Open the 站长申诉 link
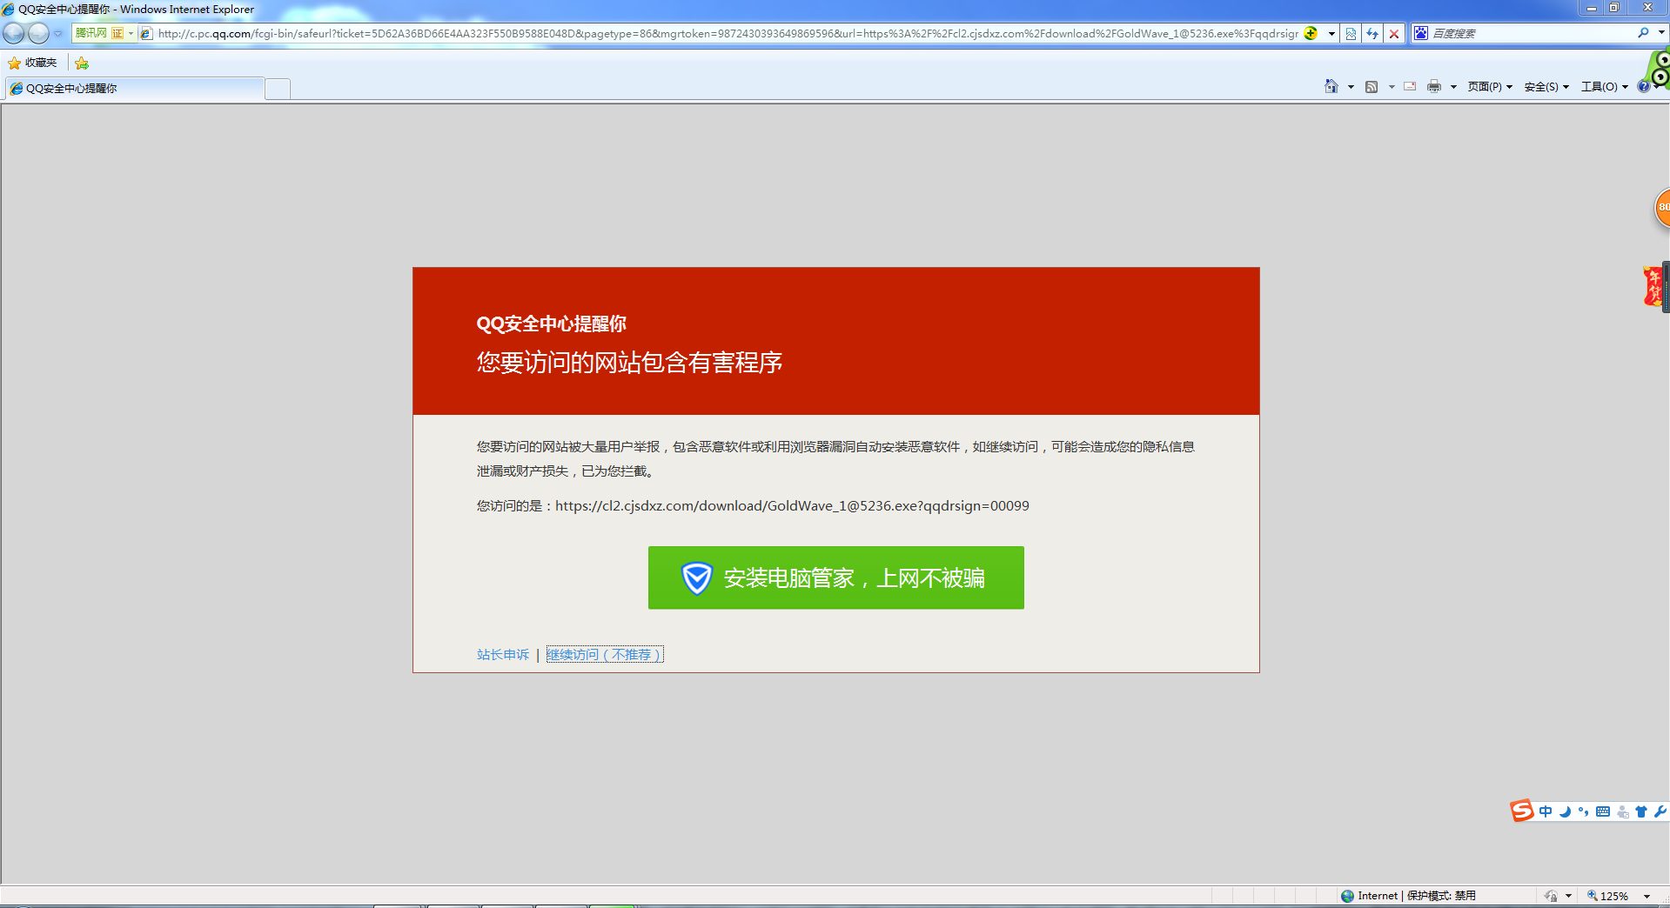The height and width of the screenshot is (908, 1670). pos(503,654)
